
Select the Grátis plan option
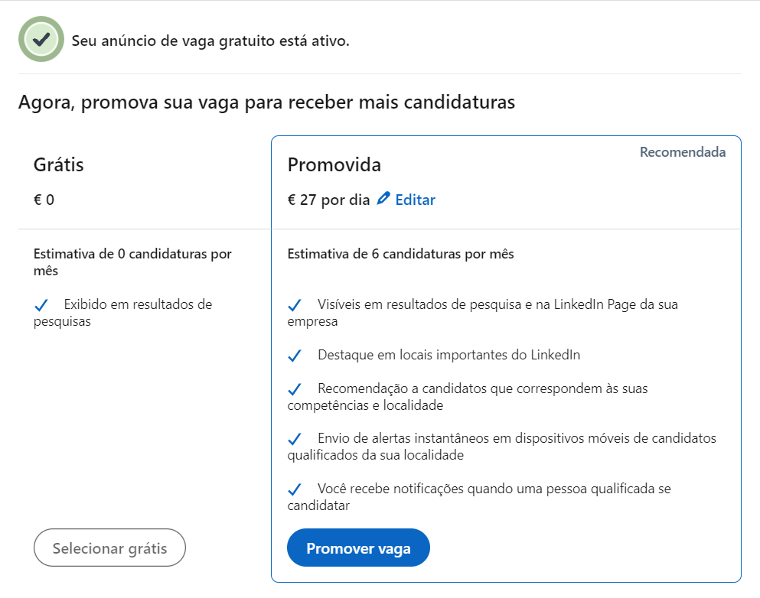tap(109, 548)
